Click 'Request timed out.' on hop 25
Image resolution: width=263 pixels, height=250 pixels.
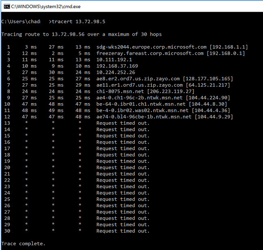(123, 199)
